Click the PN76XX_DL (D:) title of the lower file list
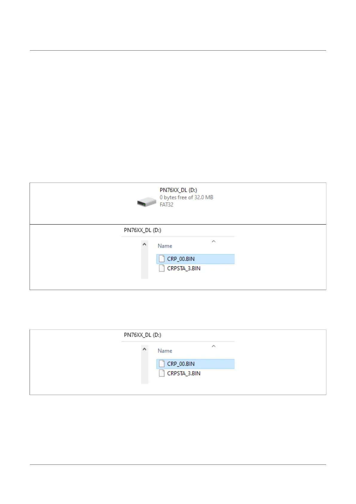This screenshot has height=504, width=356. pos(143,335)
